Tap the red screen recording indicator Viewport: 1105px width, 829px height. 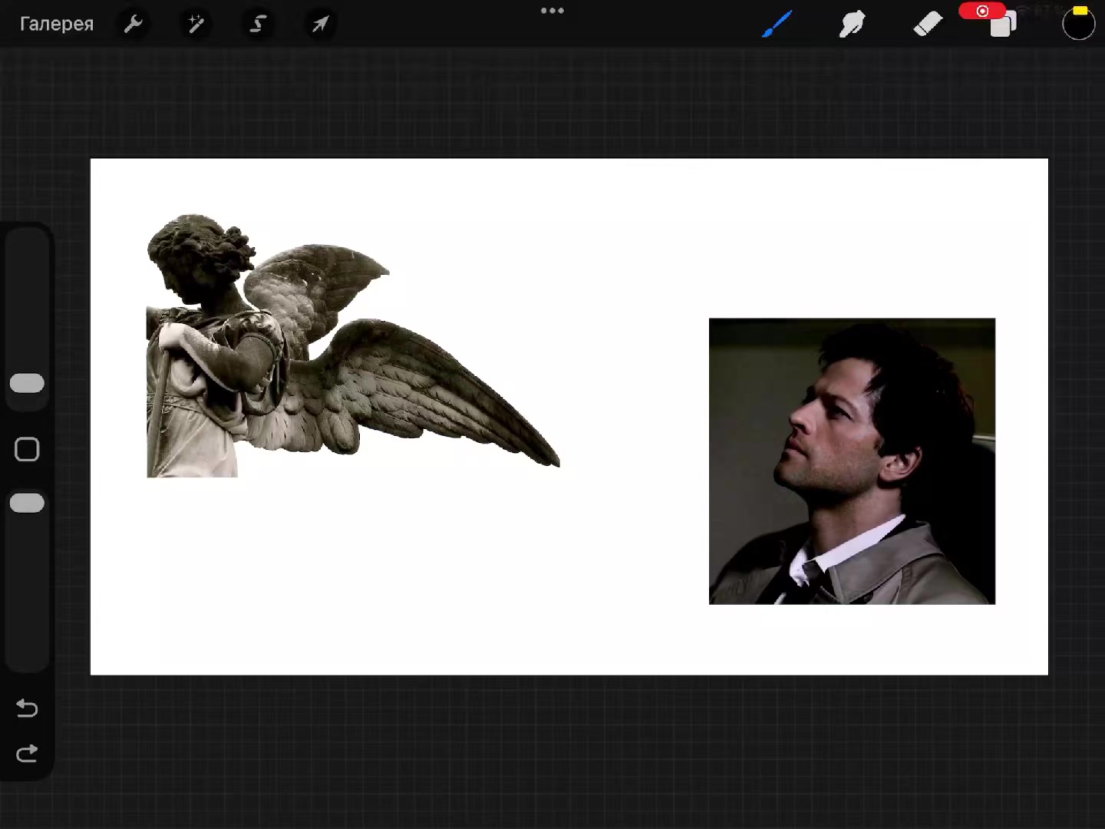coord(982,11)
